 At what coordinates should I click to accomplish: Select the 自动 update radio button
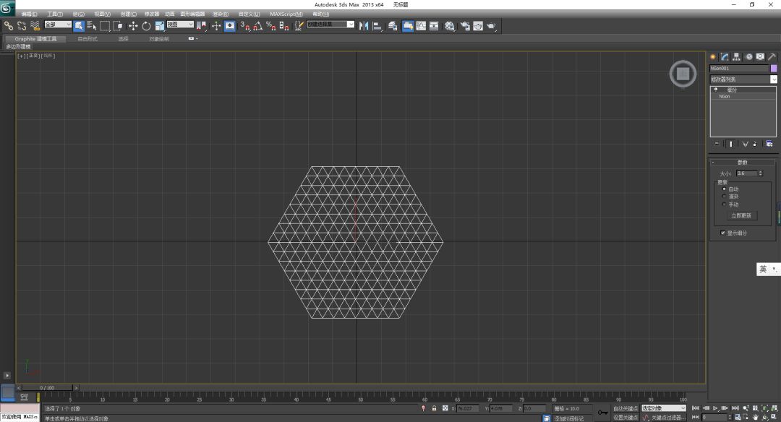click(725, 189)
